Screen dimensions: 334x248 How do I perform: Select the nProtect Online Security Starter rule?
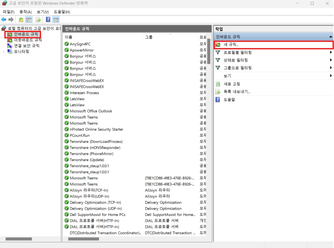pyautogui.click(x=96, y=129)
